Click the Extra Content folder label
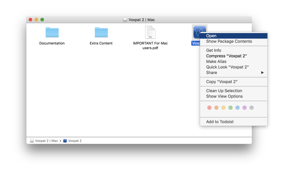The height and width of the screenshot is (172, 292). [x=101, y=43]
